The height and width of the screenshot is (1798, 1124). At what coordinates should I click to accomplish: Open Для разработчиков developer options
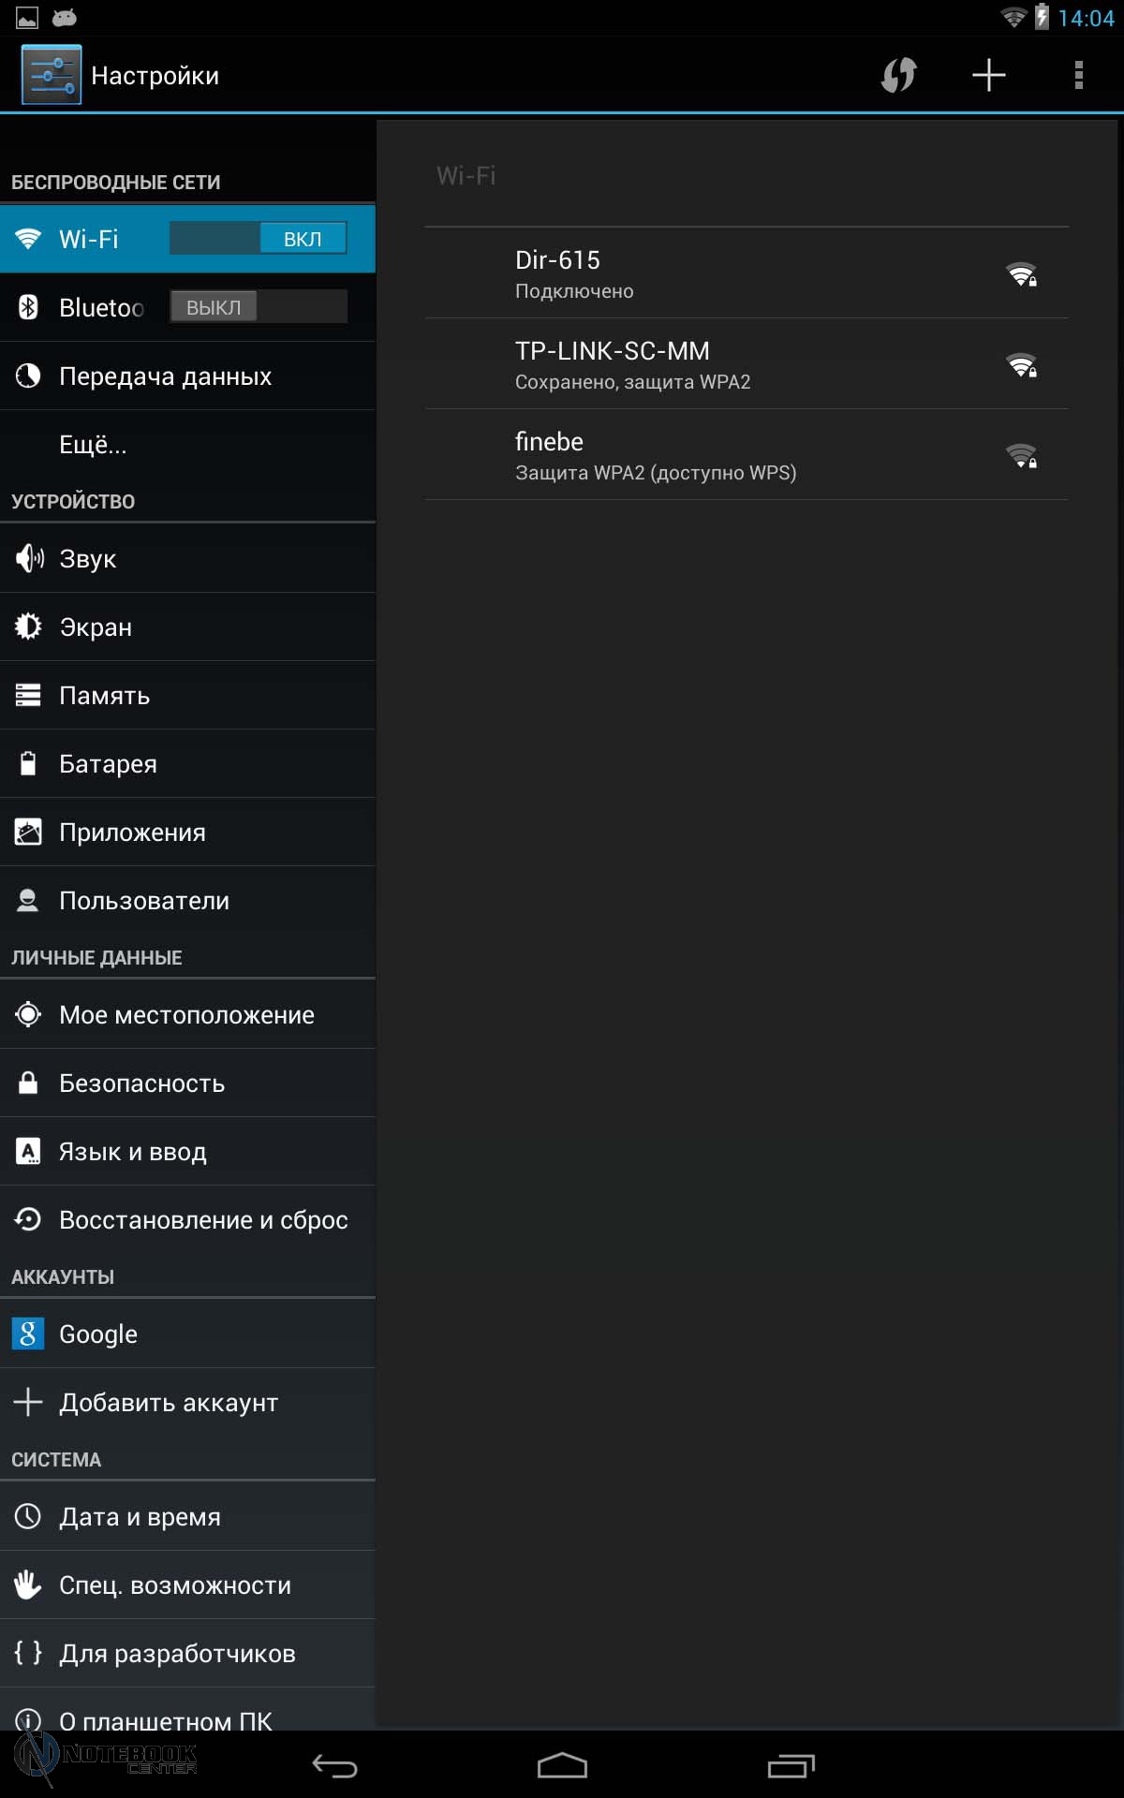click(x=178, y=1654)
